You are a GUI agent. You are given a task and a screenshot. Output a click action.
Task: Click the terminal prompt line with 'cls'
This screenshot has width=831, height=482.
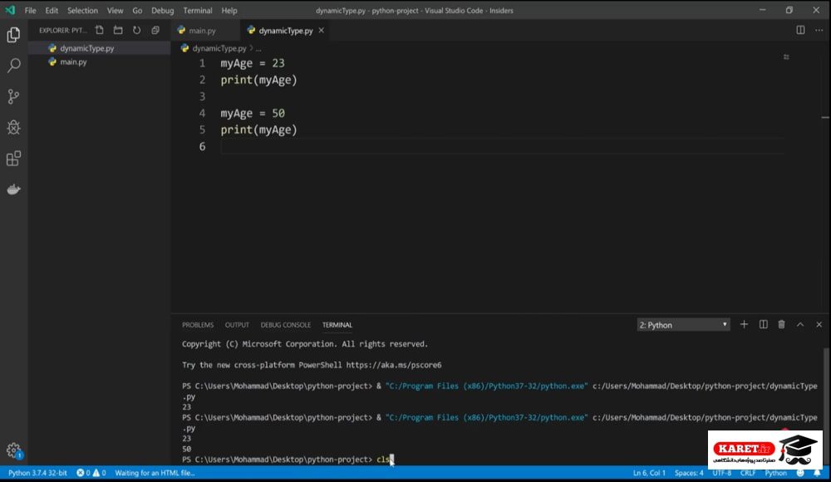point(288,460)
